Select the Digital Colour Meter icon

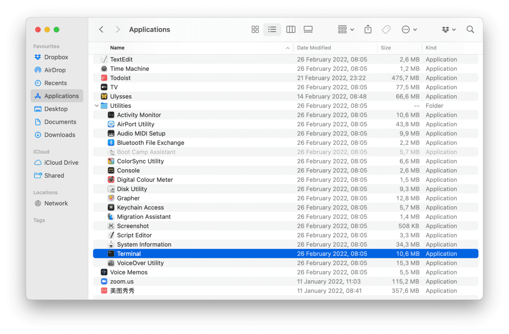pyautogui.click(x=111, y=180)
